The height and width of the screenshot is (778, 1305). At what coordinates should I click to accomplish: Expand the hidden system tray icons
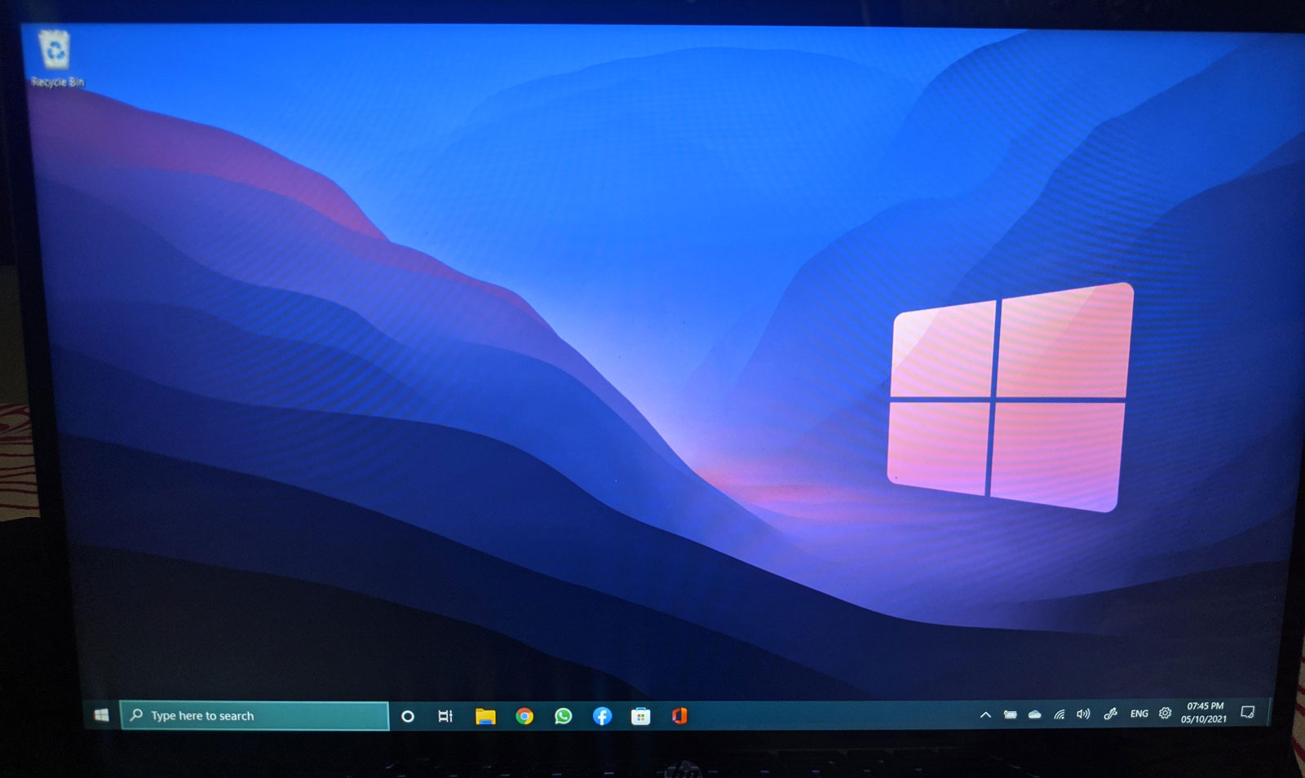point(985,714)
